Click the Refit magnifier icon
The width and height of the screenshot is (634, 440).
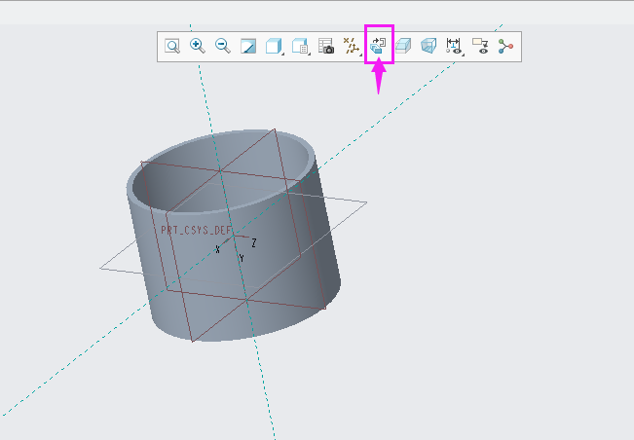click(171, 46)
